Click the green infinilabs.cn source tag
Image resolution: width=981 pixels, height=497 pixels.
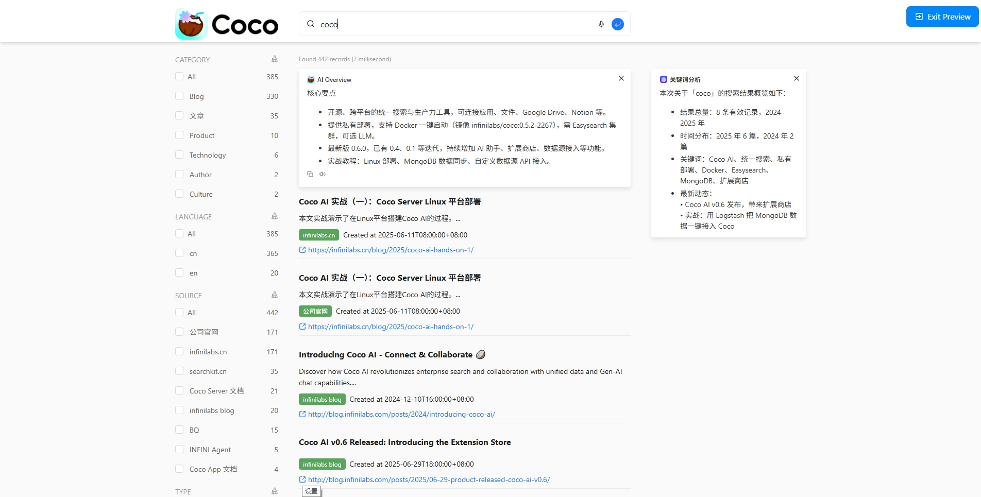coord(319,235)
